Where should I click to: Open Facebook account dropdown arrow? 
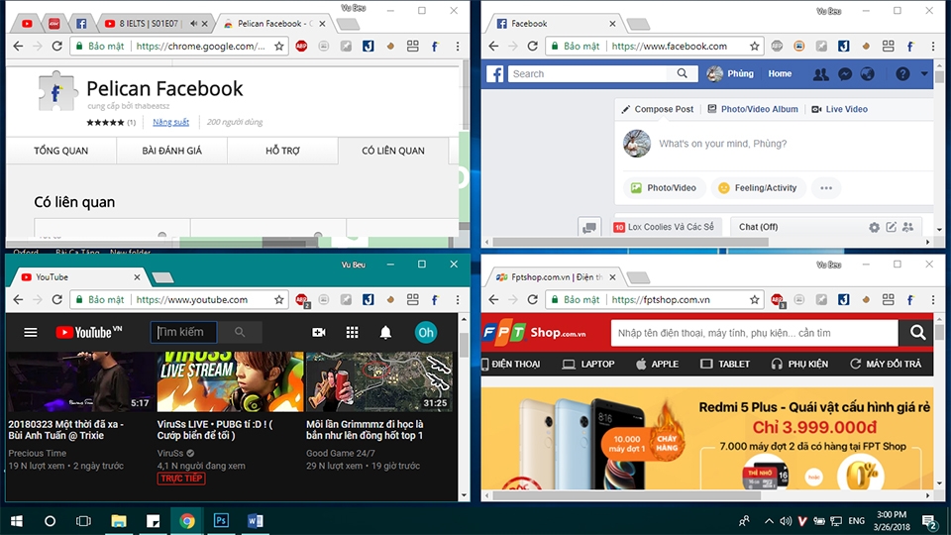[x=923, y=74]
